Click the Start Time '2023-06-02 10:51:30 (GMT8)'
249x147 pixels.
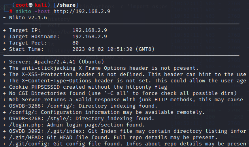(x=113, y=49)
